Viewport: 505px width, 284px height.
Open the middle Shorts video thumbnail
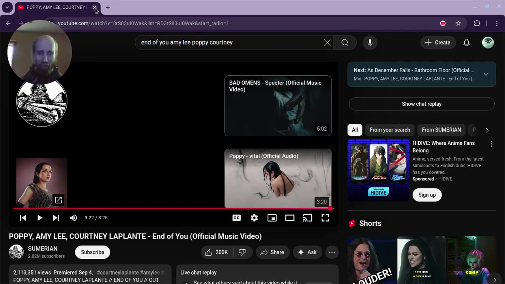421,260
